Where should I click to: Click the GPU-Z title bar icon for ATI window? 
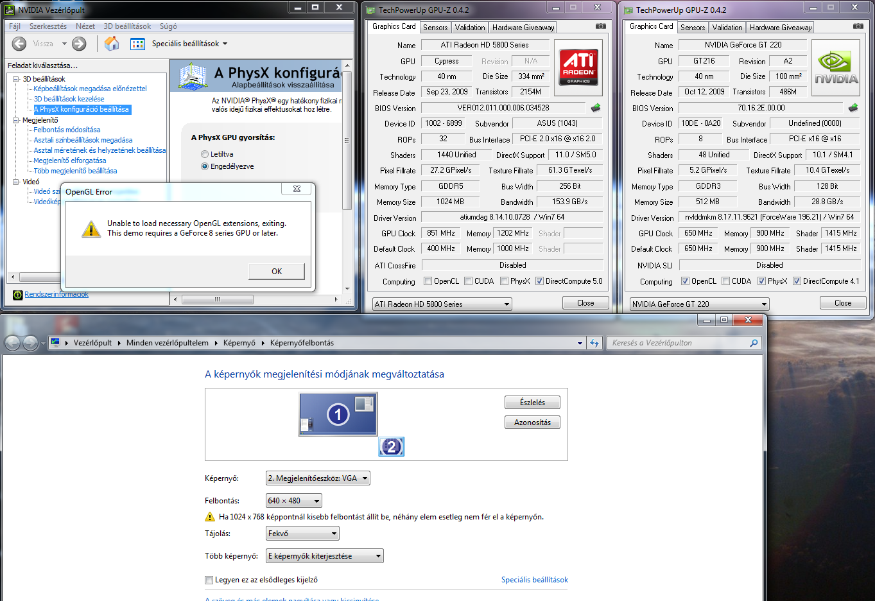coord(369,10)
